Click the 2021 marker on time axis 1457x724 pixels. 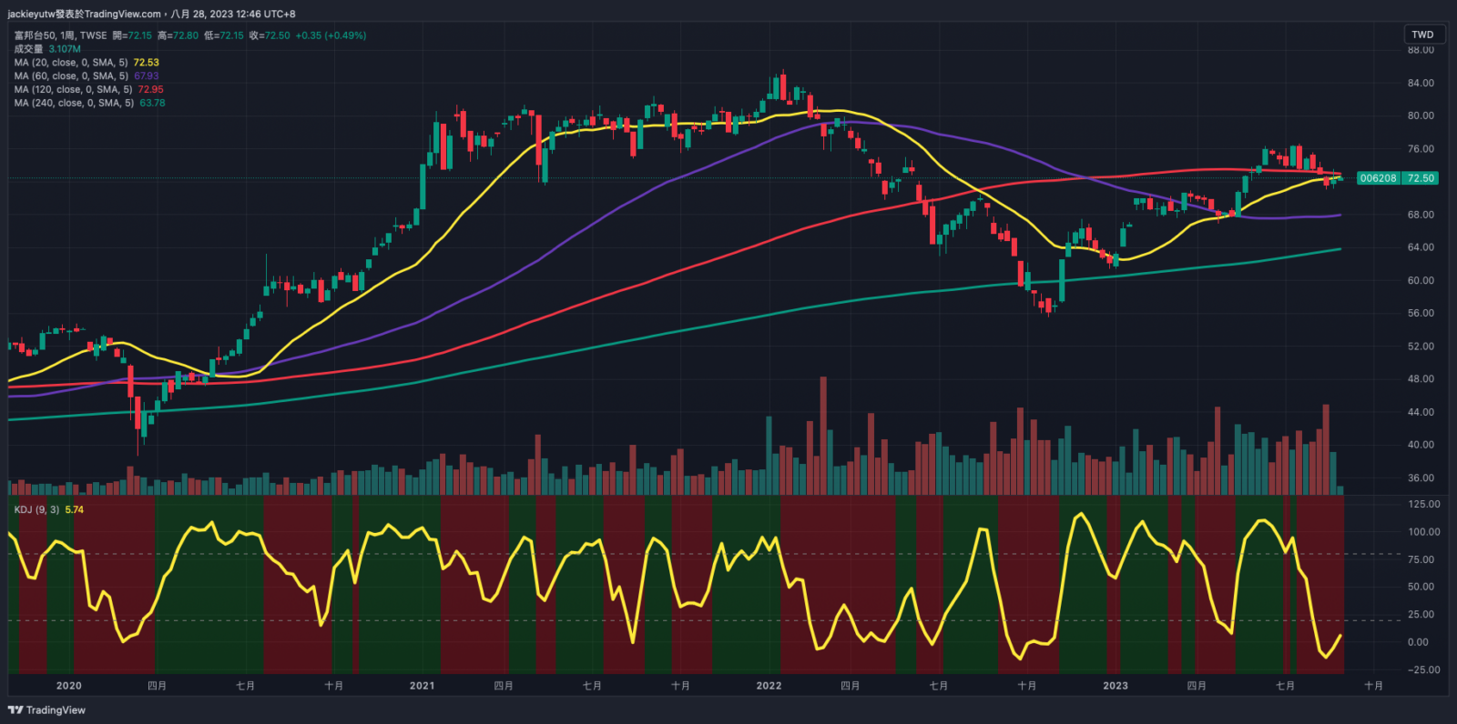422,686
